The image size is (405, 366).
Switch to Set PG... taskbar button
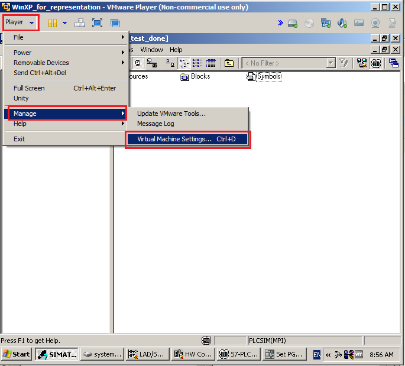point(284,354)
